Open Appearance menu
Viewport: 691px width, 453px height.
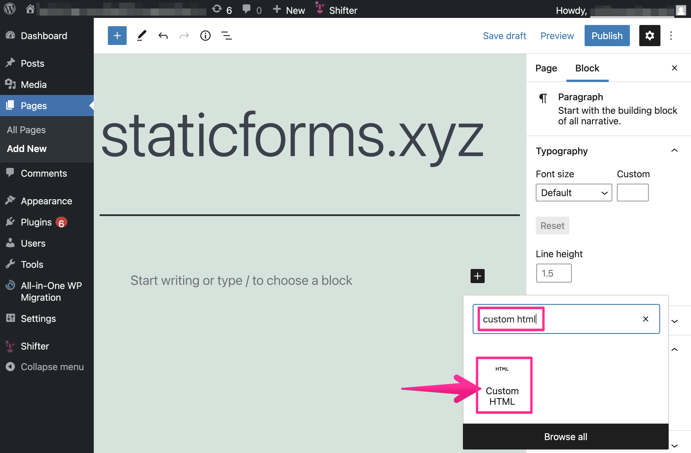pyautogui.click(x=47, y=201)
